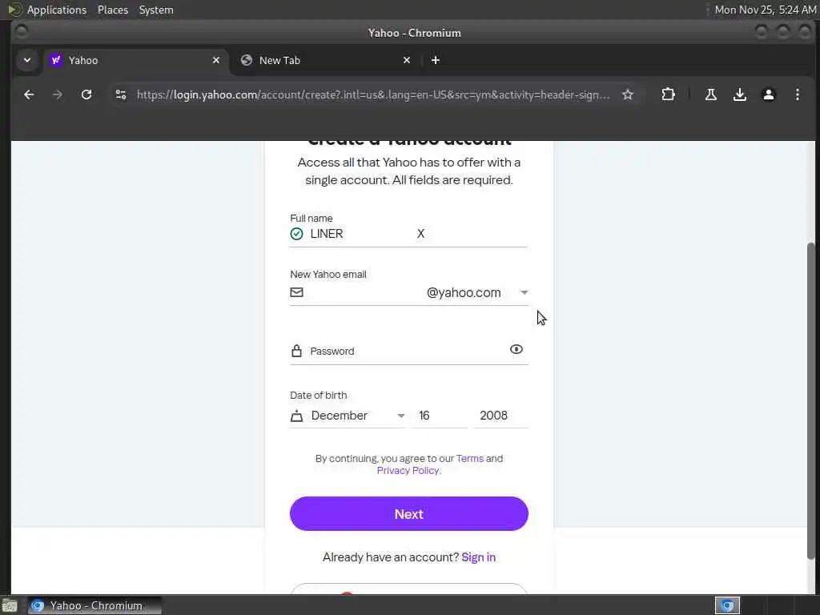The height and width of the screenshot is (615, 820).
Task: Click the birthday cake icon beside December
Action: click(x=296, y=416)
